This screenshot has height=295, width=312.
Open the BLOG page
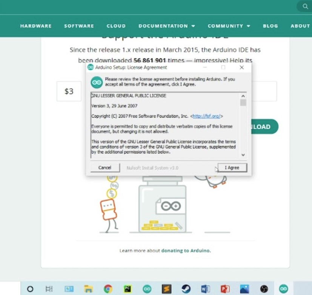[271, 26]
